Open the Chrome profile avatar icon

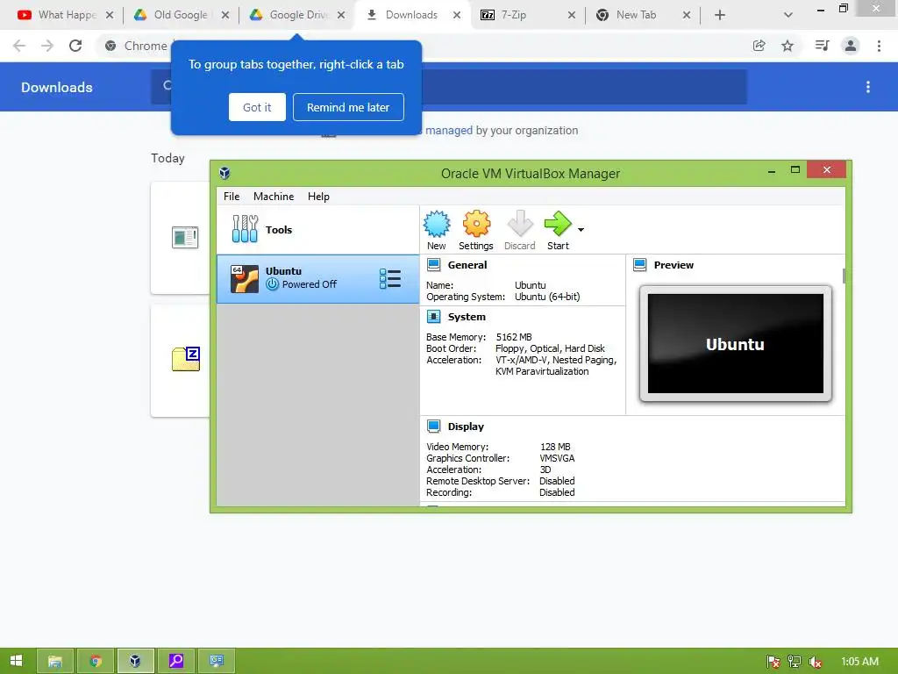(x=851, y=46)
